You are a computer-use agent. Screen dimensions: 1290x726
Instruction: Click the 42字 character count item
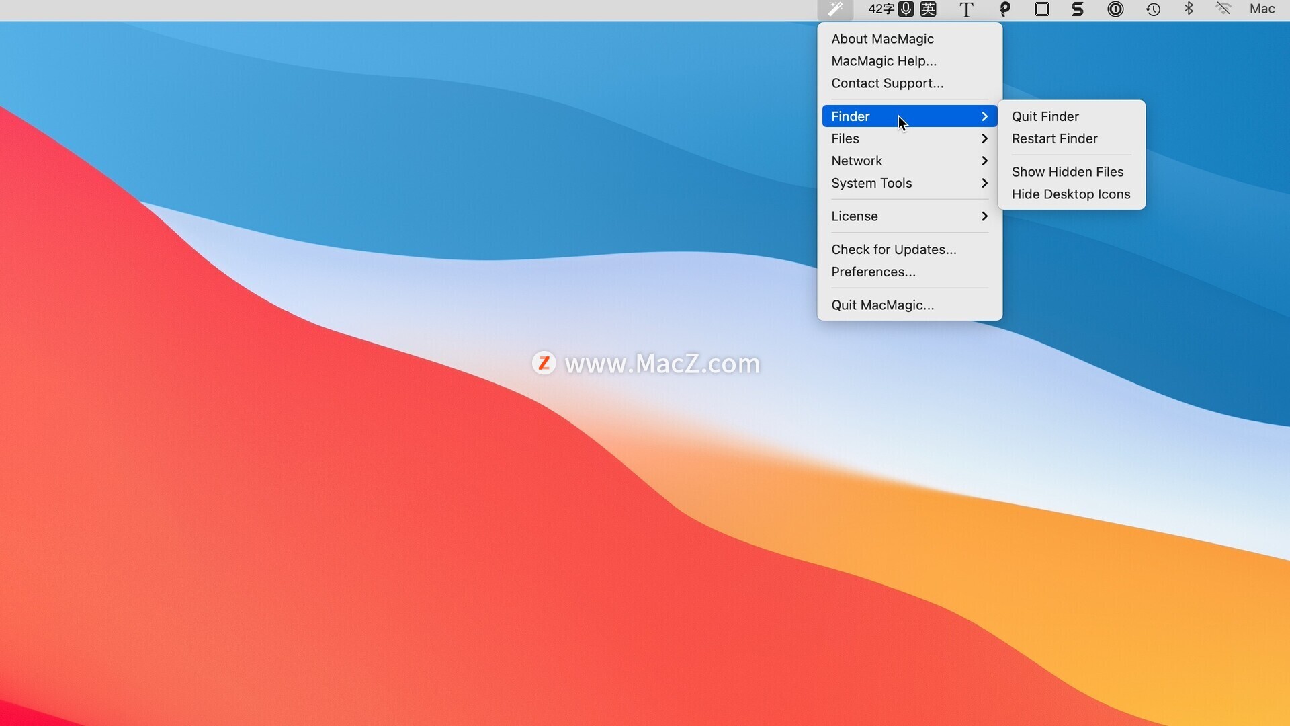tap(881, 9)
